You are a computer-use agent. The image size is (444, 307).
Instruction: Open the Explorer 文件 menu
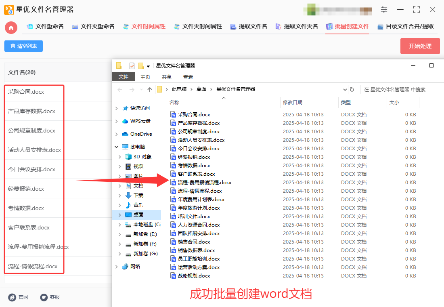124,77
